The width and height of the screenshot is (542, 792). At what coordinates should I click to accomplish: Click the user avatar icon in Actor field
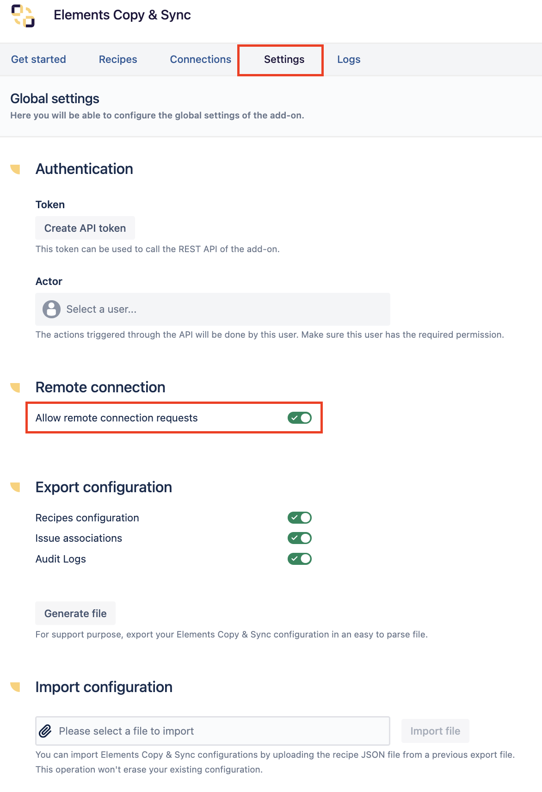[51, 309]
